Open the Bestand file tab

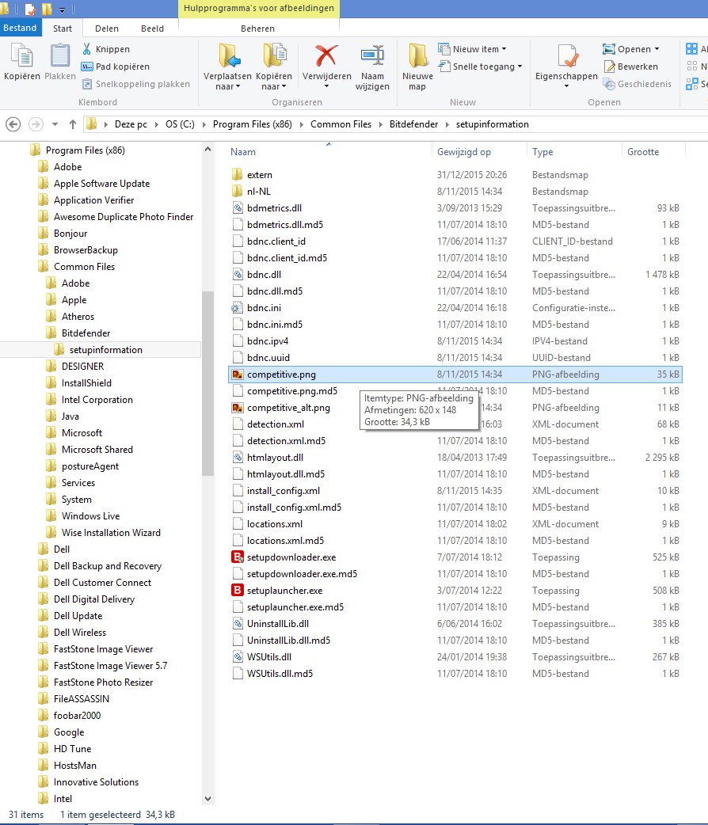[x=20, y=28]
